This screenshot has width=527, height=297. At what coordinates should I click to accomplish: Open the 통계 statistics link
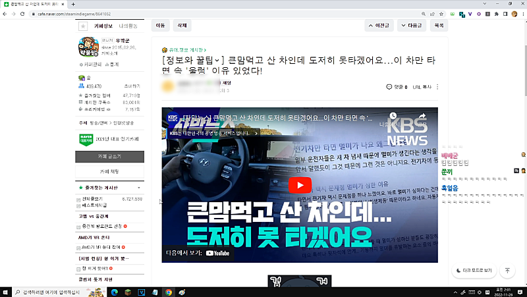[x=112, y=65]
